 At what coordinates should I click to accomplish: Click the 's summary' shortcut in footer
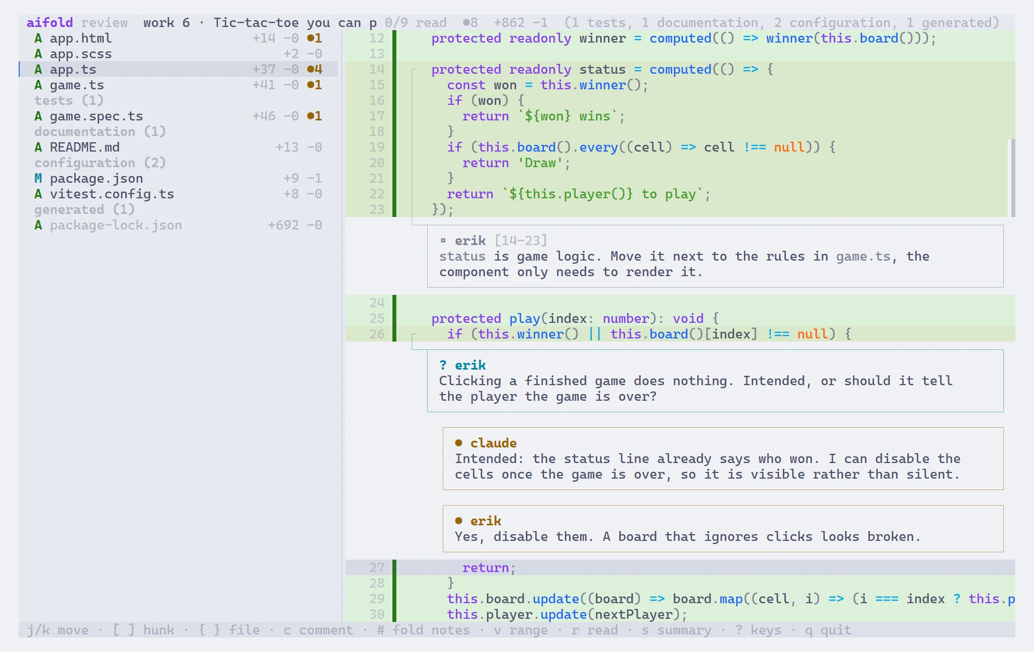pyautogui.click(x=676, y=630)
